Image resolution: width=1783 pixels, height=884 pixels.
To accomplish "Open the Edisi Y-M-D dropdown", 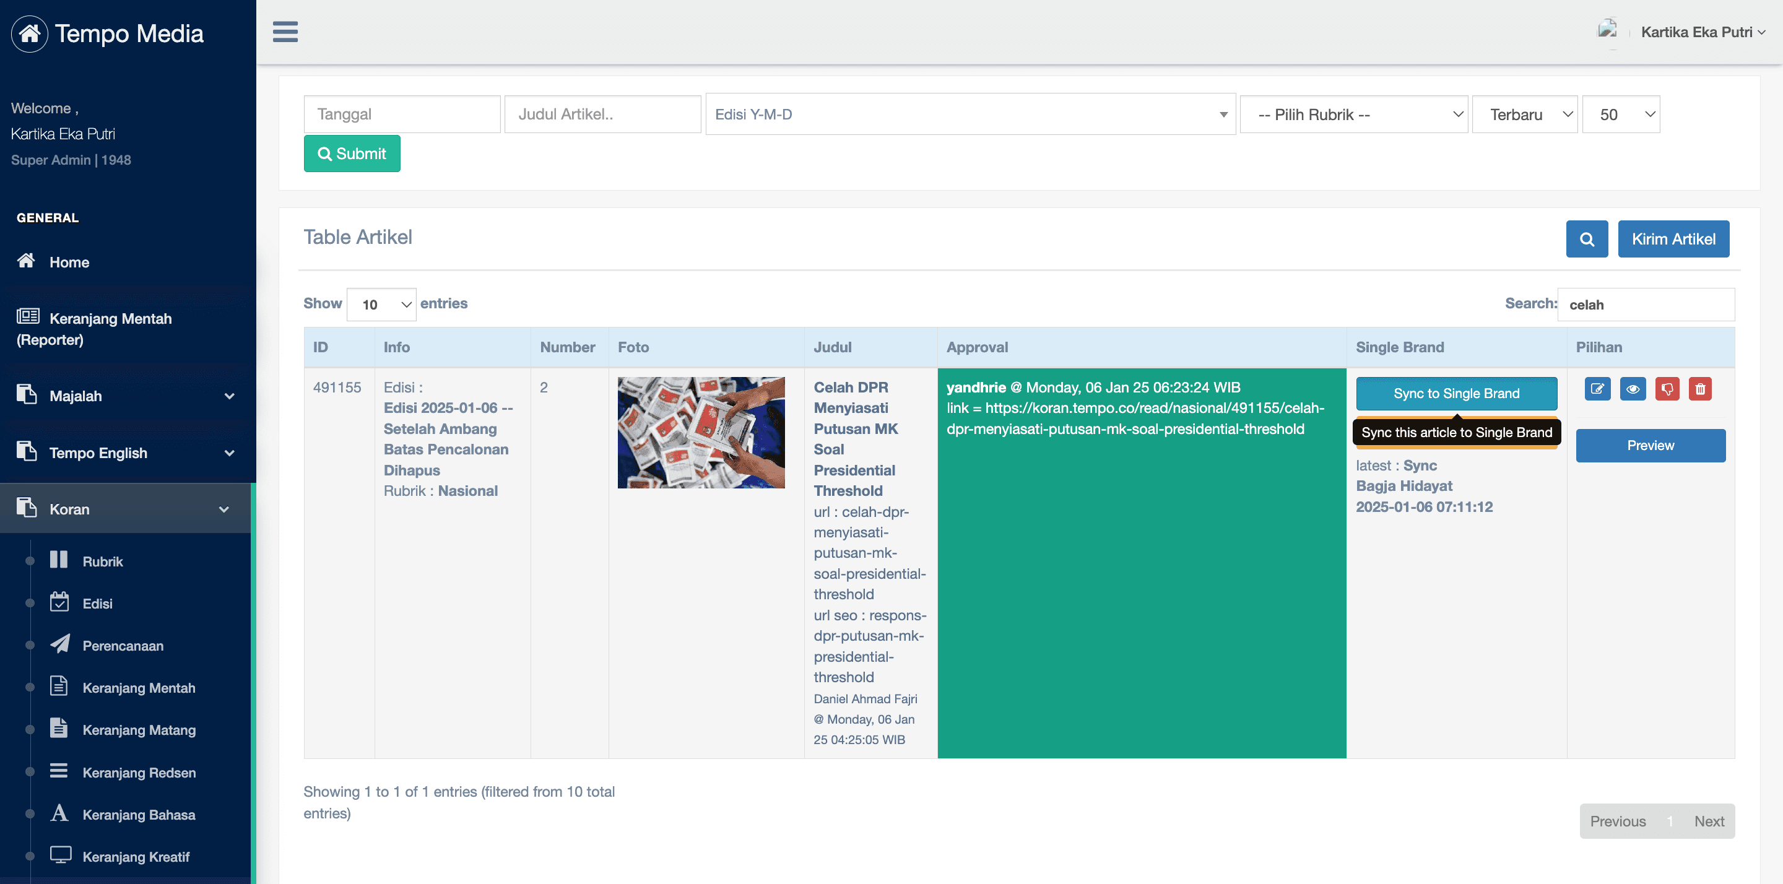I will pos(970,115).
